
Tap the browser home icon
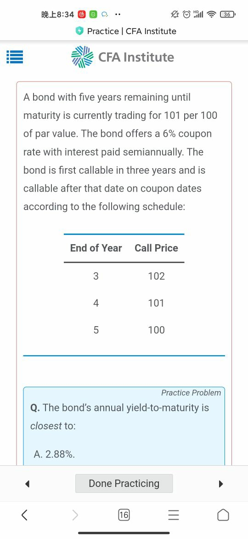pyautogui.click(x=223, y=515)
